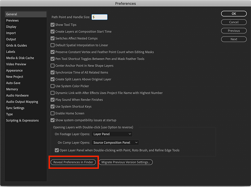
Task: Select the Labels category
Action: (x=11, y=51)
